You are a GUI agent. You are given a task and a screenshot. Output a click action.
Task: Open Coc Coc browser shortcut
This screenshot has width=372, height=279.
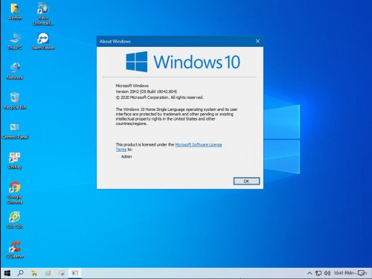pos(15,219)
